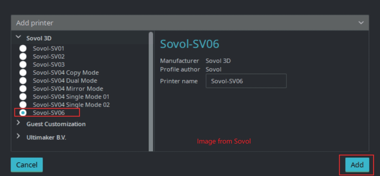Click the printer list vertical scrollbar
This screenshot has width=380, height=176.
(x=151, y=91)
